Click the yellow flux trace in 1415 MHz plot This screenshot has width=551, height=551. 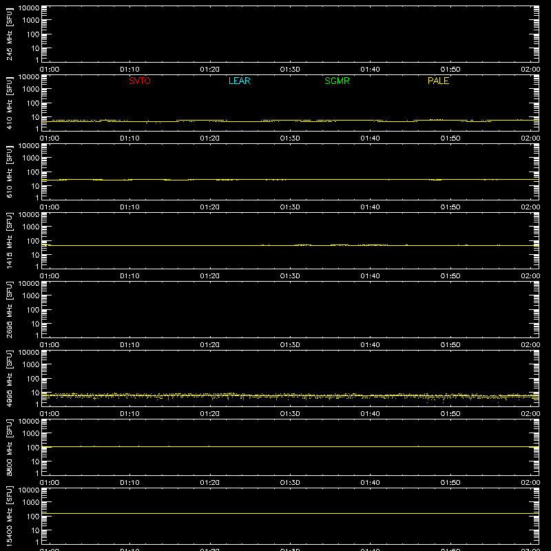pos(290,245)
